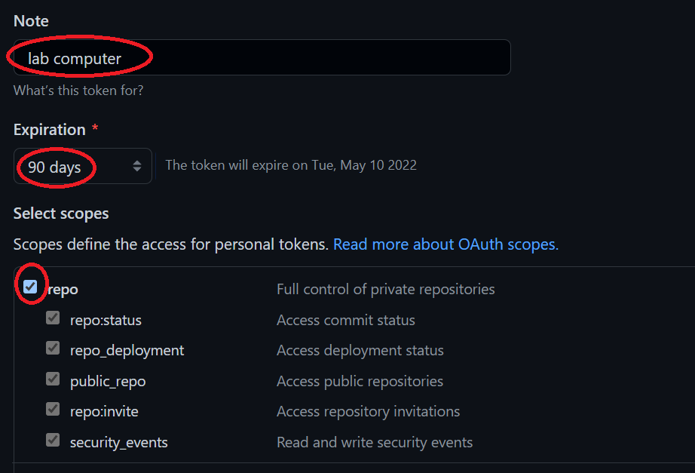The height and width of the screenshot is (473, 695).
Task: Click the repo:invite label text
Action: [x=104, y=412]
